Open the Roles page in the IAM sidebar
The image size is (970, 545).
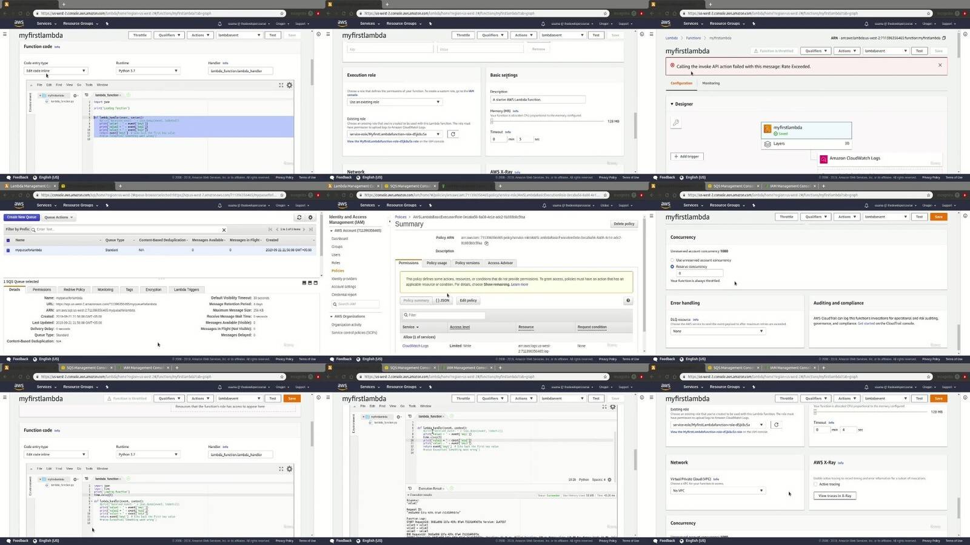(336, 262)
